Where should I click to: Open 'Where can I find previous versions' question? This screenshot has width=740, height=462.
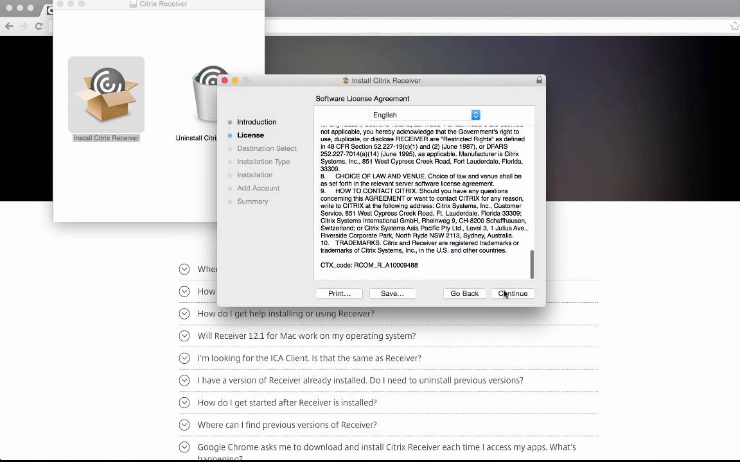click(x=287, y=425)
